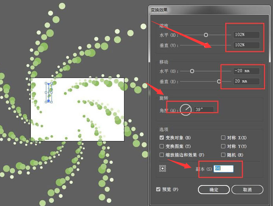Click the 确定 button

tap(214, 189)
